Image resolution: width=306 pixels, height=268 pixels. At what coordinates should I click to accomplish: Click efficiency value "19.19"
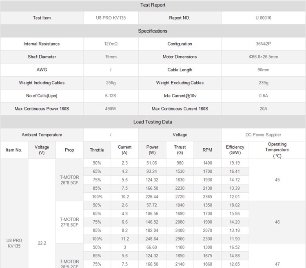click(x=235, y=163)
